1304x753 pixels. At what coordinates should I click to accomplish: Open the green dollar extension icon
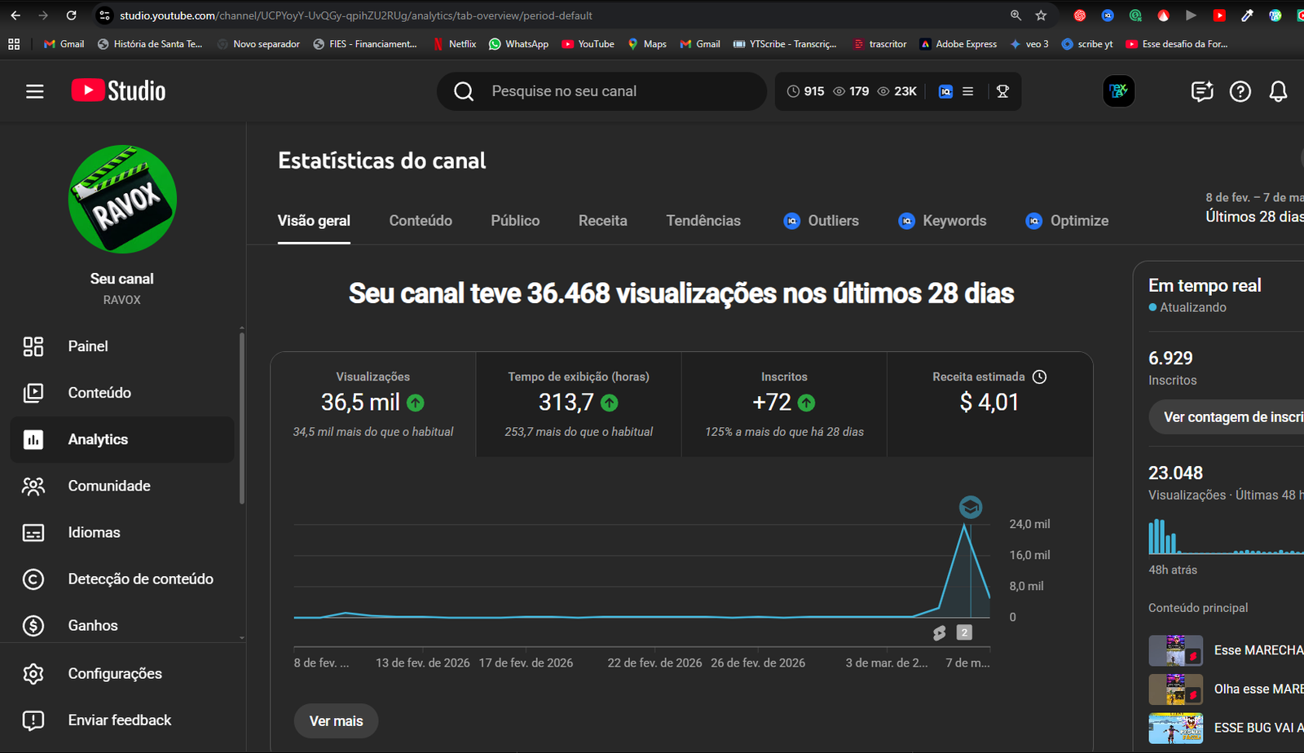point(1135,15)
